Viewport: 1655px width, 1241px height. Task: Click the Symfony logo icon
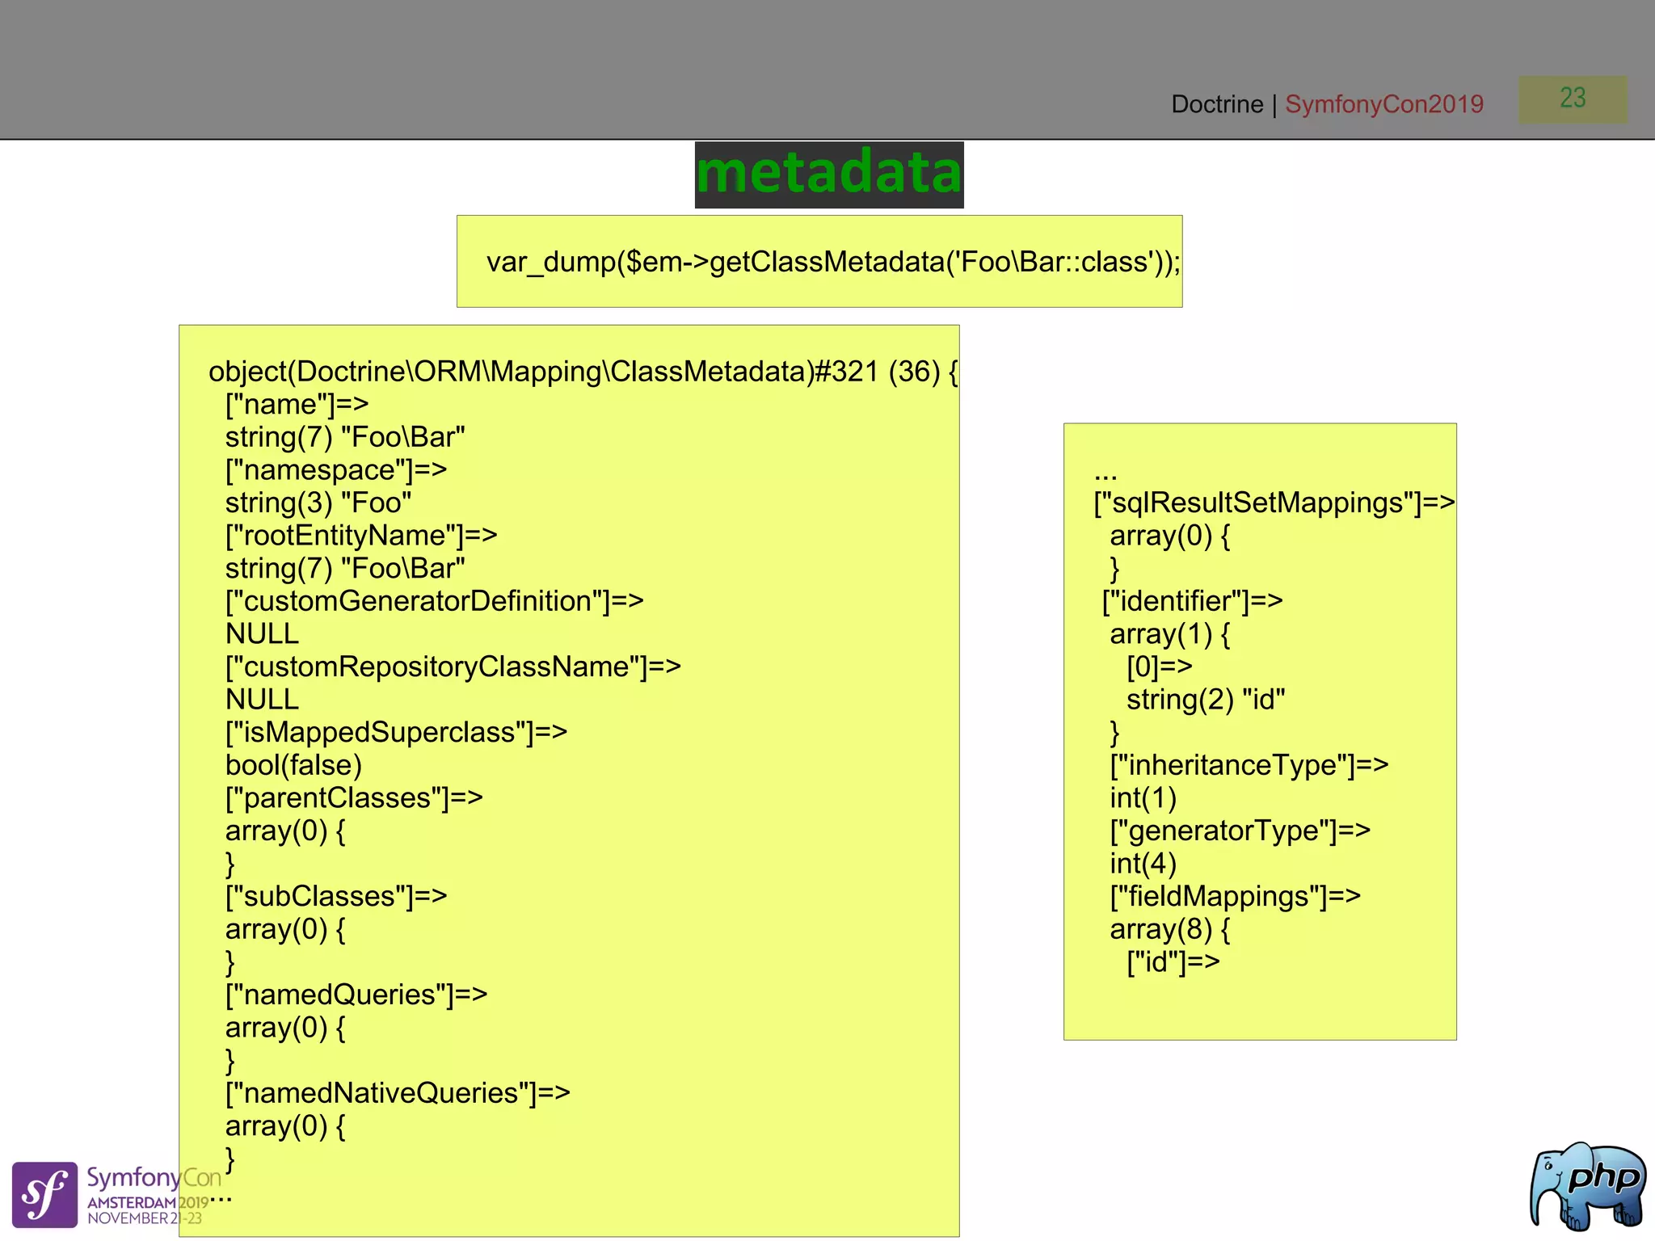pos(44,1194)
